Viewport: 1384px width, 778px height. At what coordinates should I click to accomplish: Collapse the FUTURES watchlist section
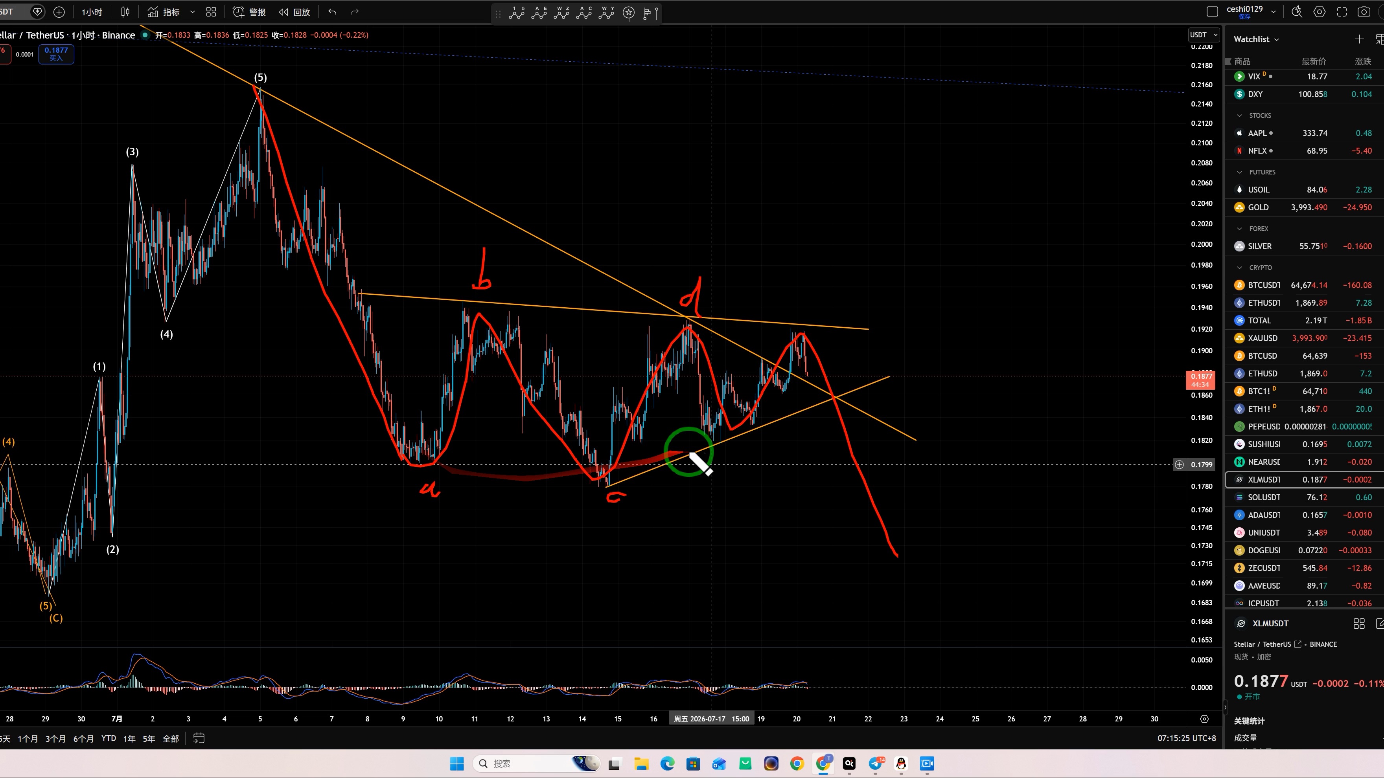tap(1239, 172)
